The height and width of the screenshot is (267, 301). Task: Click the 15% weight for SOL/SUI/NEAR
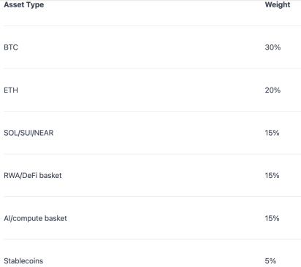[272, 133]
